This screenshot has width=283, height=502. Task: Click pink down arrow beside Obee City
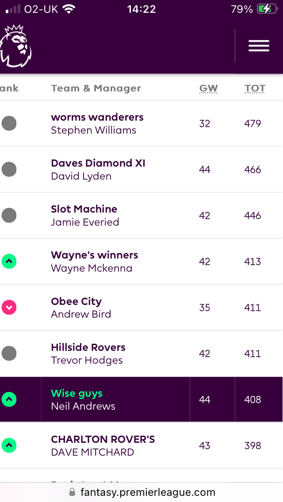tap(9, 308)
